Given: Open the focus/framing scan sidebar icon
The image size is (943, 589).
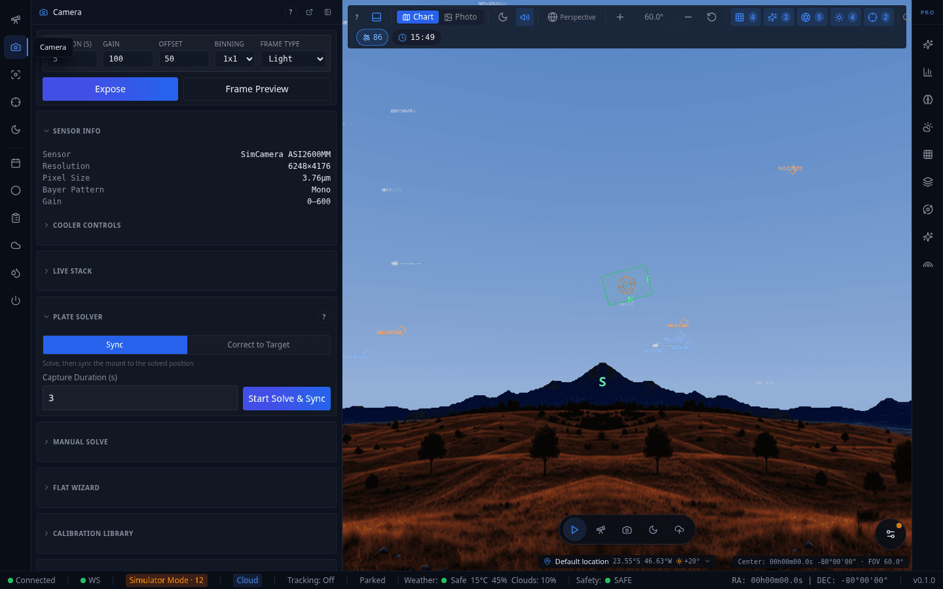Looking at the screenshot, I should click(x=16, y=75).
